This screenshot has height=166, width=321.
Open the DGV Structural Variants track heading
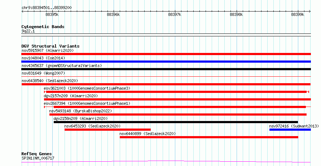coord(50,46)
